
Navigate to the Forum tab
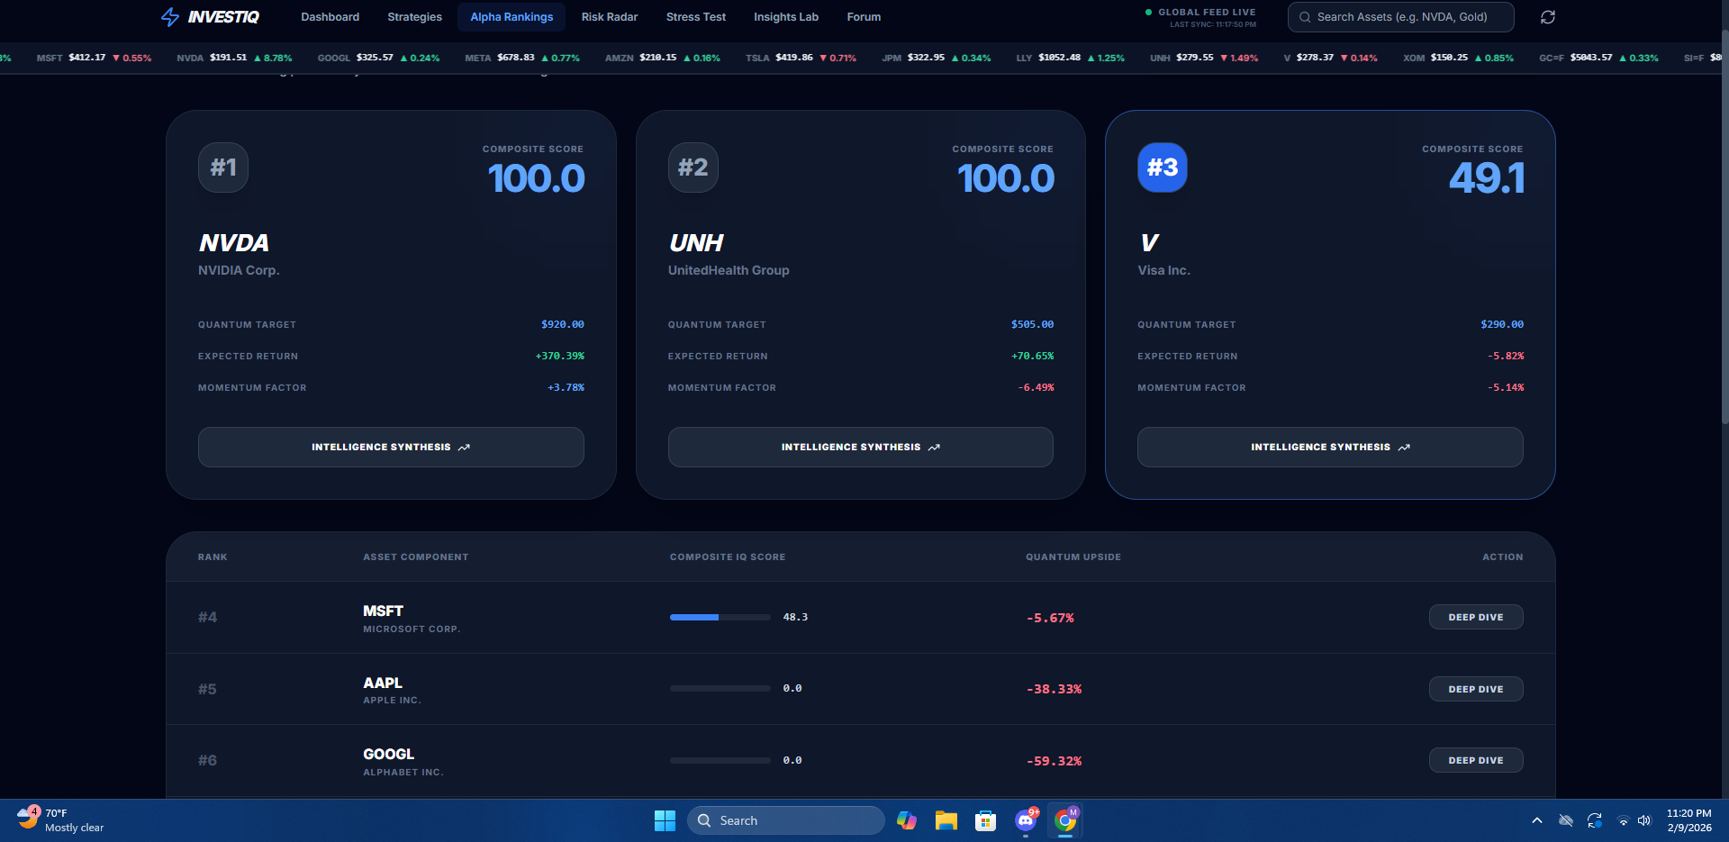coord(864,17)
